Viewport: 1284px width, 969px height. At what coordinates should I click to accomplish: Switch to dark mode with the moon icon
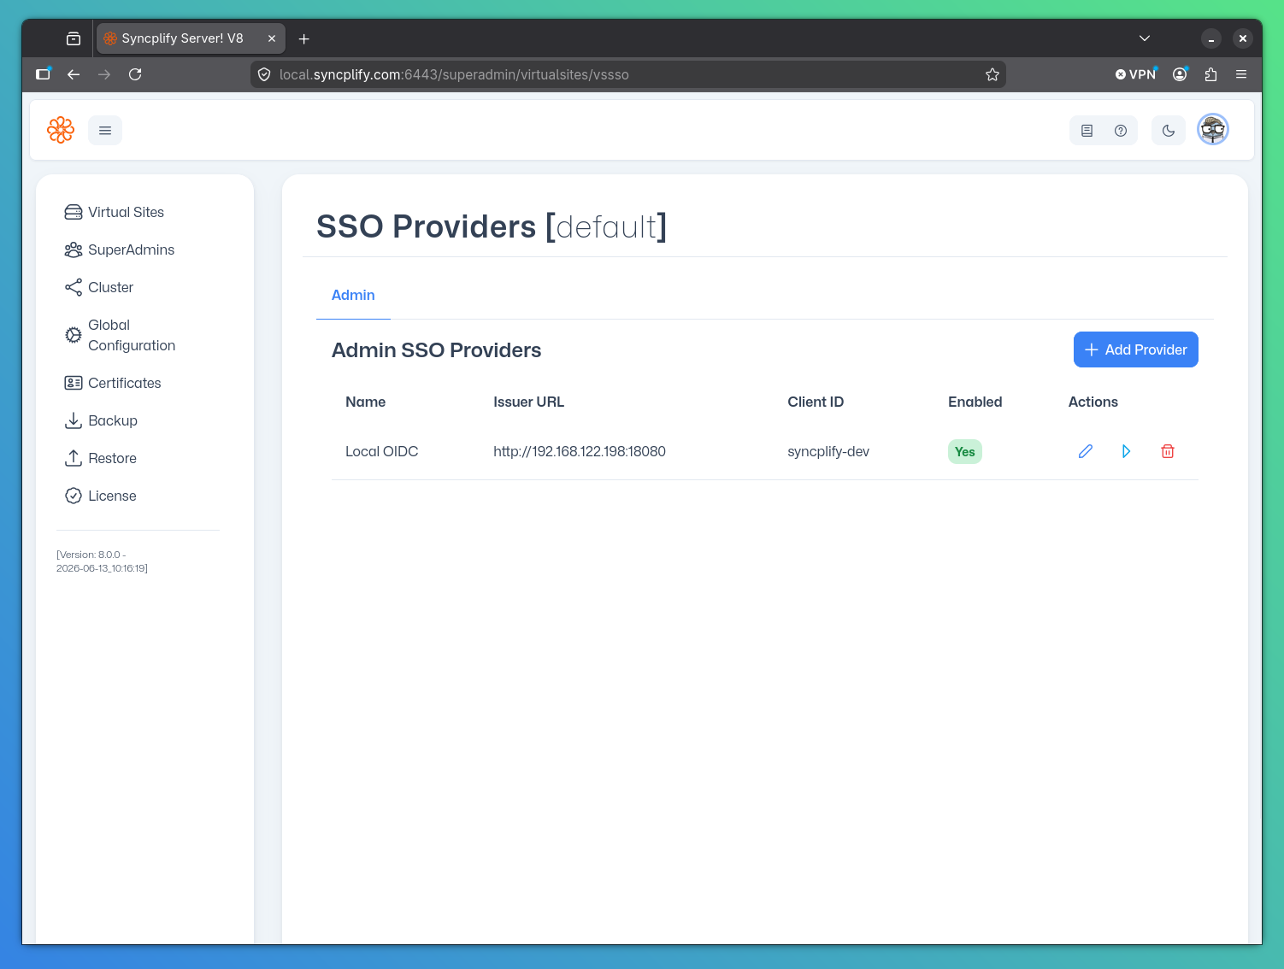click(1169, 131)
